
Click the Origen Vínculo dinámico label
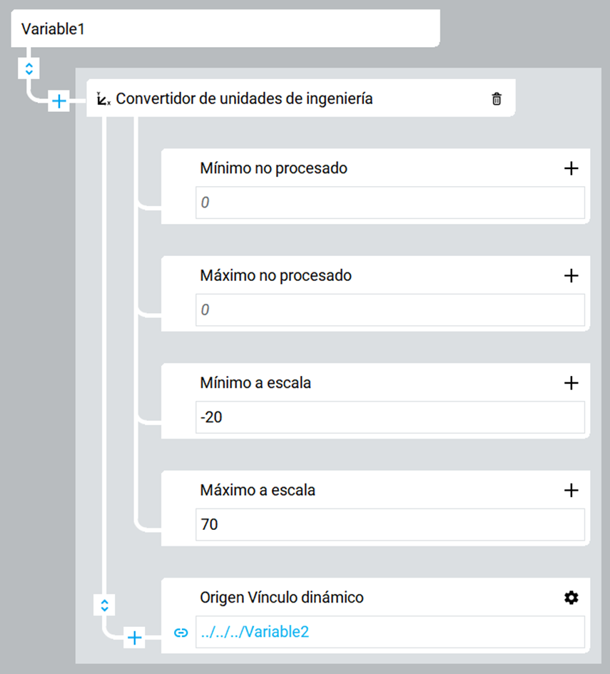(282, 598)
